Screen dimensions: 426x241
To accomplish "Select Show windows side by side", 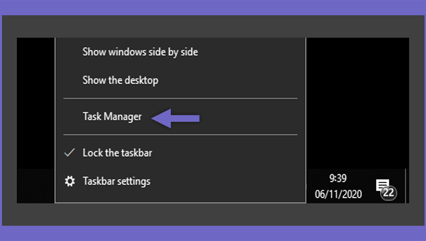I will pyautogui.click(x=140, y=52).
